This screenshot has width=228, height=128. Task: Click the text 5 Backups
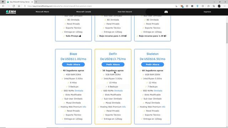[x=73, y=87]
